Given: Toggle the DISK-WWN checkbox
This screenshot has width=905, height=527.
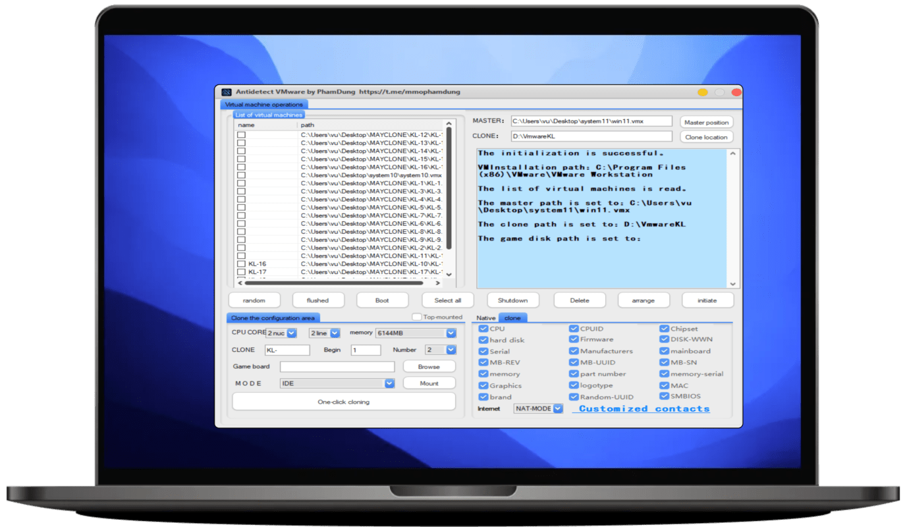Looking at the screenshot, I should (x=665, y=339).
